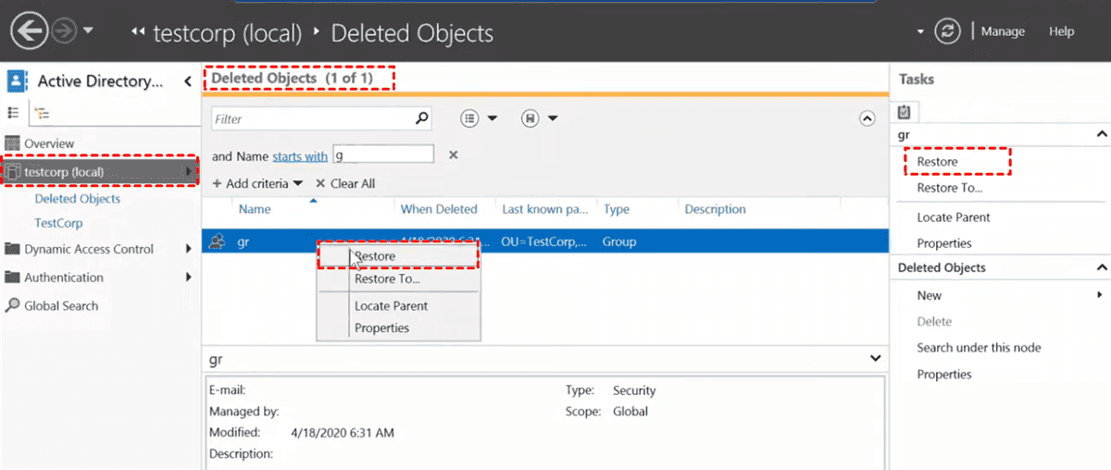Click the magnifier icon in Filter box

[421, 117]
